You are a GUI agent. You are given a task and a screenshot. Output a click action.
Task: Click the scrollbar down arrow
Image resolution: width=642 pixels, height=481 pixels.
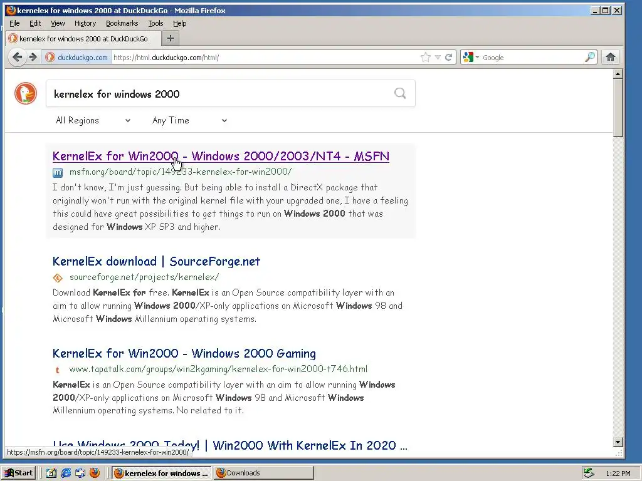pos(618,442)
